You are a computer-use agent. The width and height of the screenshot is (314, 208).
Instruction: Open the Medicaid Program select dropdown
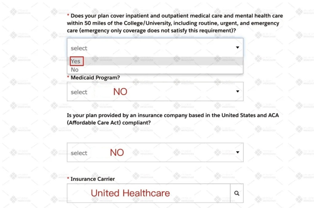pos(155,91)
